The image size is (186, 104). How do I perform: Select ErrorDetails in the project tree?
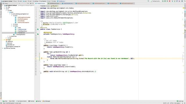(21, 21)
